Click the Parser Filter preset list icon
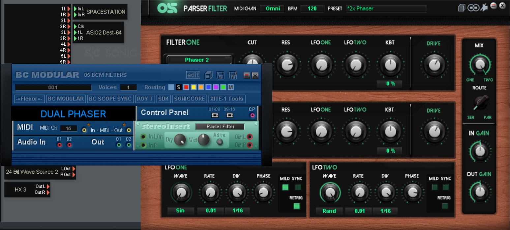510x230 pixels. click(462, 8)
